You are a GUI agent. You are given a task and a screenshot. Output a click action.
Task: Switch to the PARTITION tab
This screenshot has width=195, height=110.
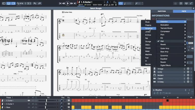(162, 11)
